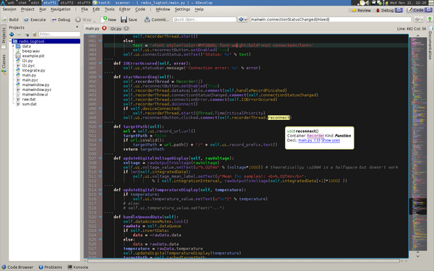434x271 pixels.
Task: Toggle the Classes side tab
Action: (4, 64)
